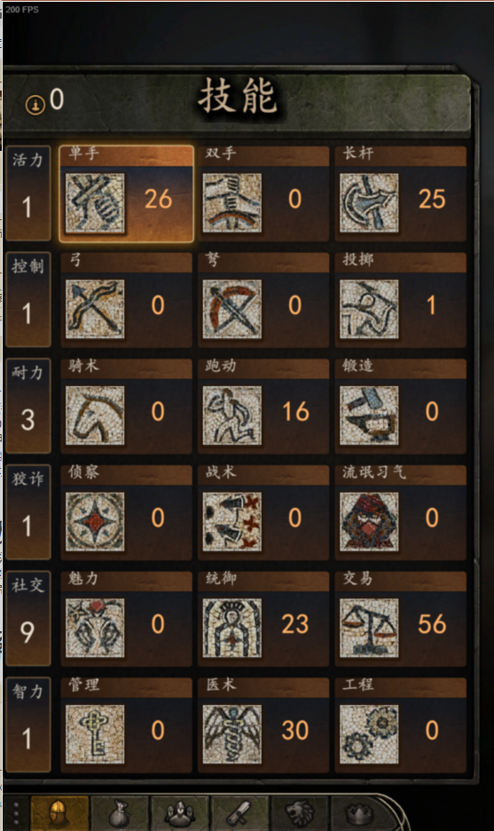
Task: Select the 弩 crossbow skill icon
Action: click(x=231, y=310)
